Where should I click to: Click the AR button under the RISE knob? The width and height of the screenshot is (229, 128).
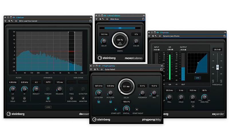pyautogui.click(x=193, y=106)
